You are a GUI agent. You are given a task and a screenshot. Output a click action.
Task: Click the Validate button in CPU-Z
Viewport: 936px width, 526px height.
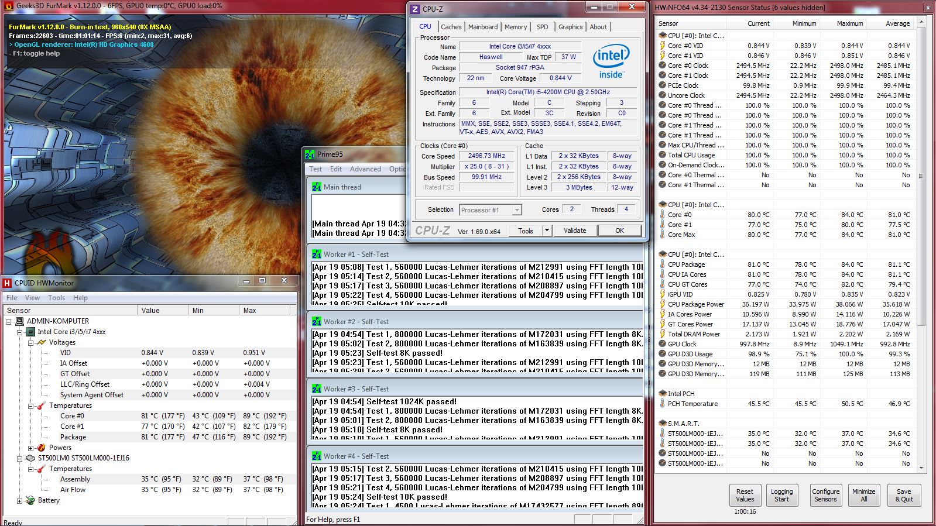575,231
